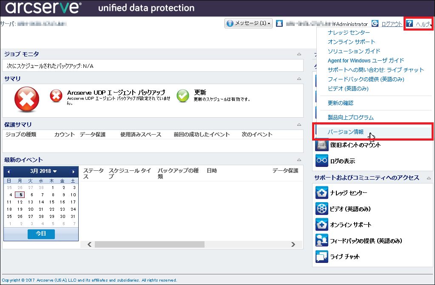Click the logout arrow icon
Image resolution: width=435 pixels, height=285 pixels.
375,23
